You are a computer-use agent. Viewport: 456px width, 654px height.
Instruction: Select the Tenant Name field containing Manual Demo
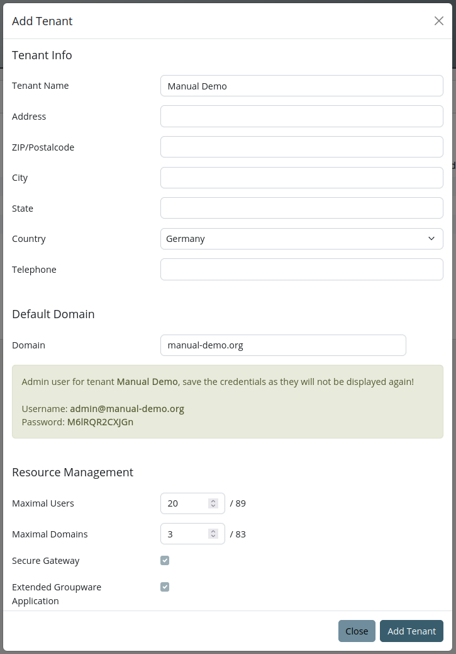301,86
